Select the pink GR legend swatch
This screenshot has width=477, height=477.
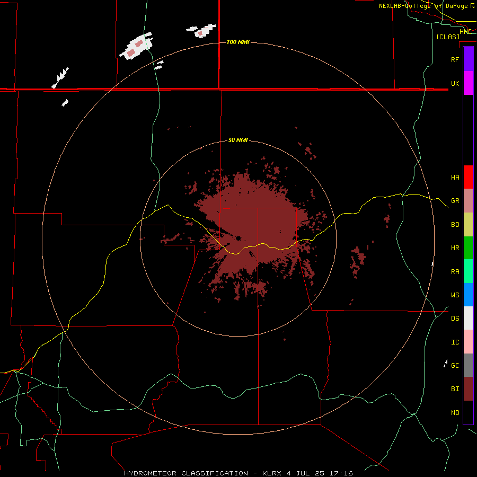tap(468, 201)
